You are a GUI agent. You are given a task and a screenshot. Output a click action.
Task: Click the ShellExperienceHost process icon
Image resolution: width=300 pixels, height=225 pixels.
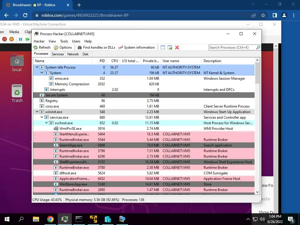click(56, 162)
